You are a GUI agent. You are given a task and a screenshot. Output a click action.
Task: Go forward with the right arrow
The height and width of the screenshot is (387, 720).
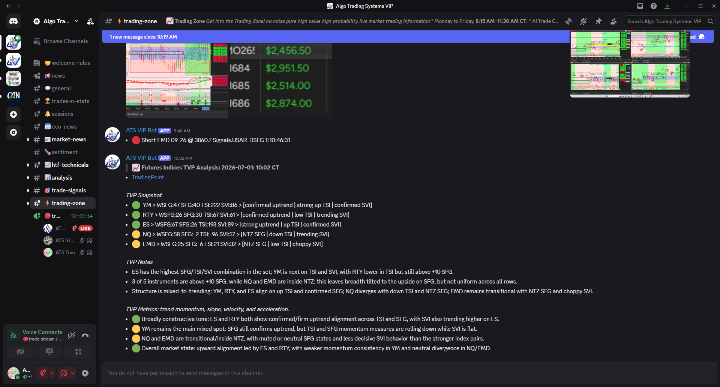[x=18, y=6]
